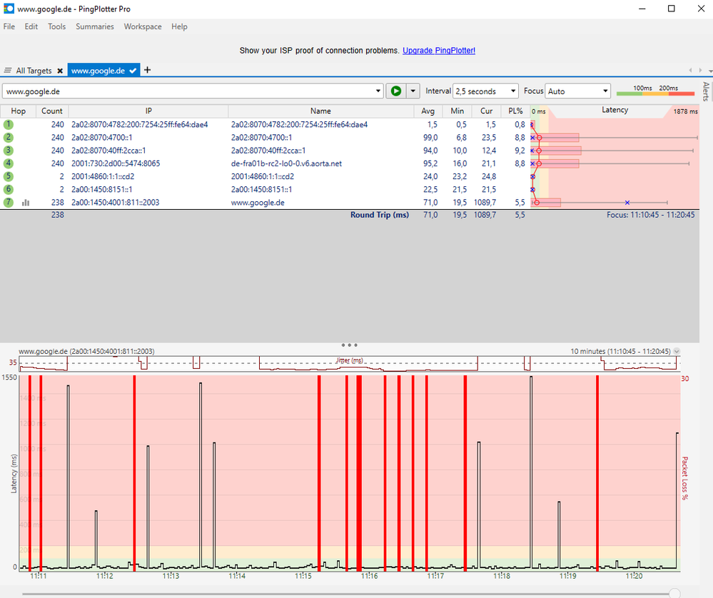Click the green start trace play button

[x=395, y=91]
